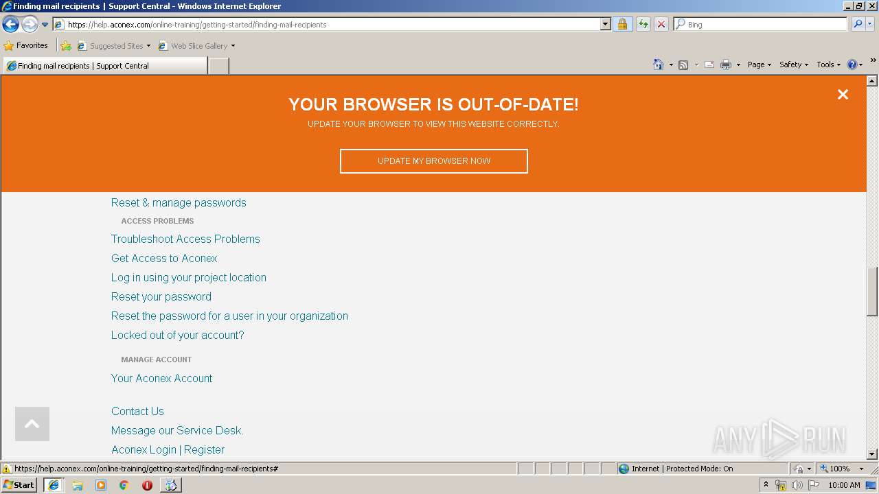Click the Stop loading icon
879x494 pixels.
tap(661, 24)
